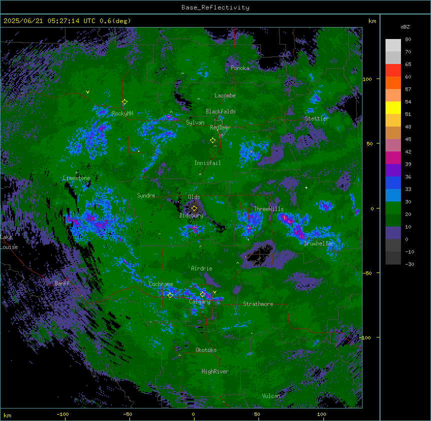Image resolution: width=431 pixels, height=421 pixels.
Task: Click the Banff label
Action: click(x=62, y=283)
